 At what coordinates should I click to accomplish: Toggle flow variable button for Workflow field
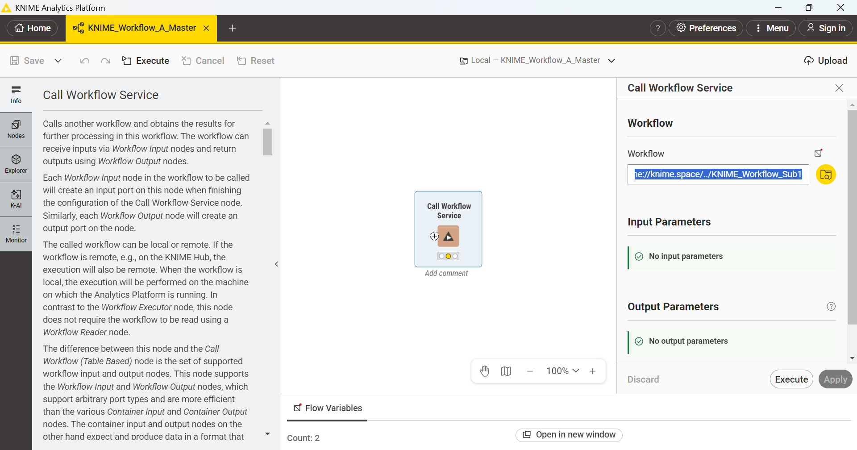[x=818, y=153]
